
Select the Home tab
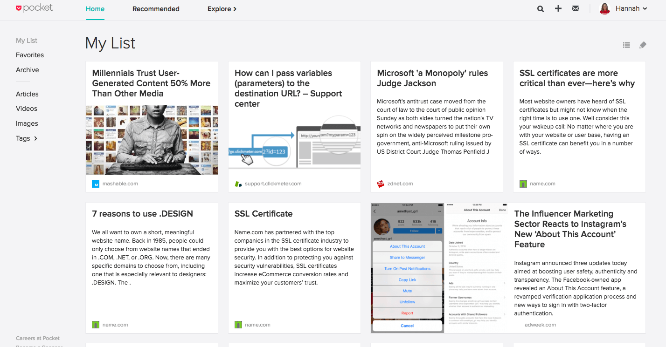(x=95, y=9)
